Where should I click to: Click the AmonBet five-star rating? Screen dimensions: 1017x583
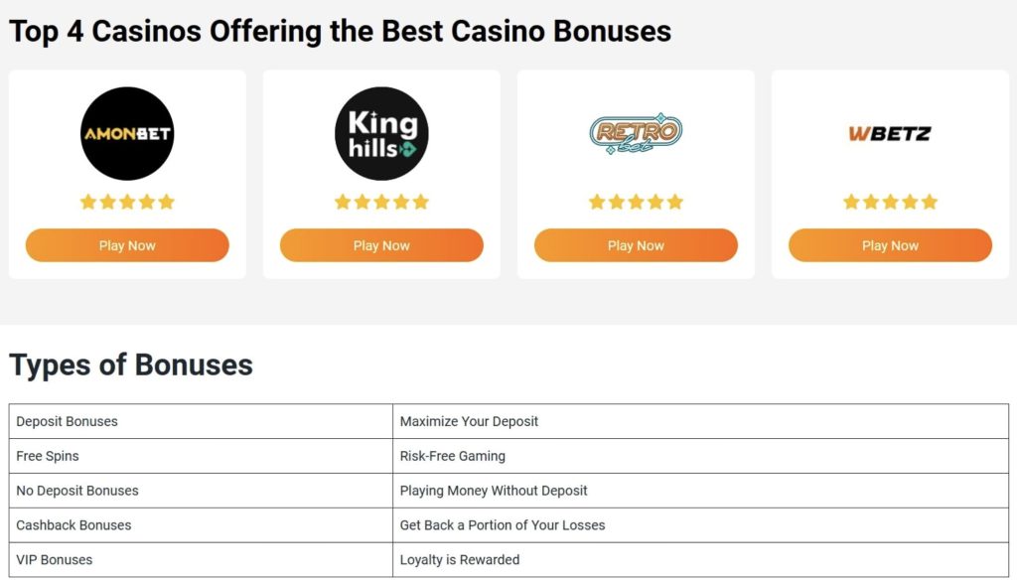(x=127, y=202)
